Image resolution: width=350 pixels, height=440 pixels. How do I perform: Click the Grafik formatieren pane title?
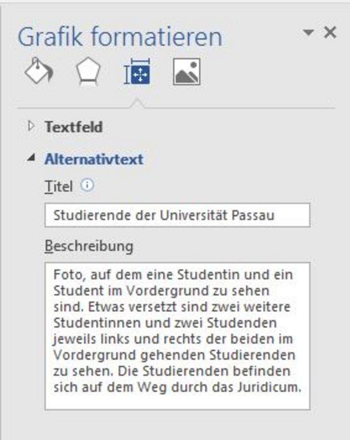coord(120,37)
